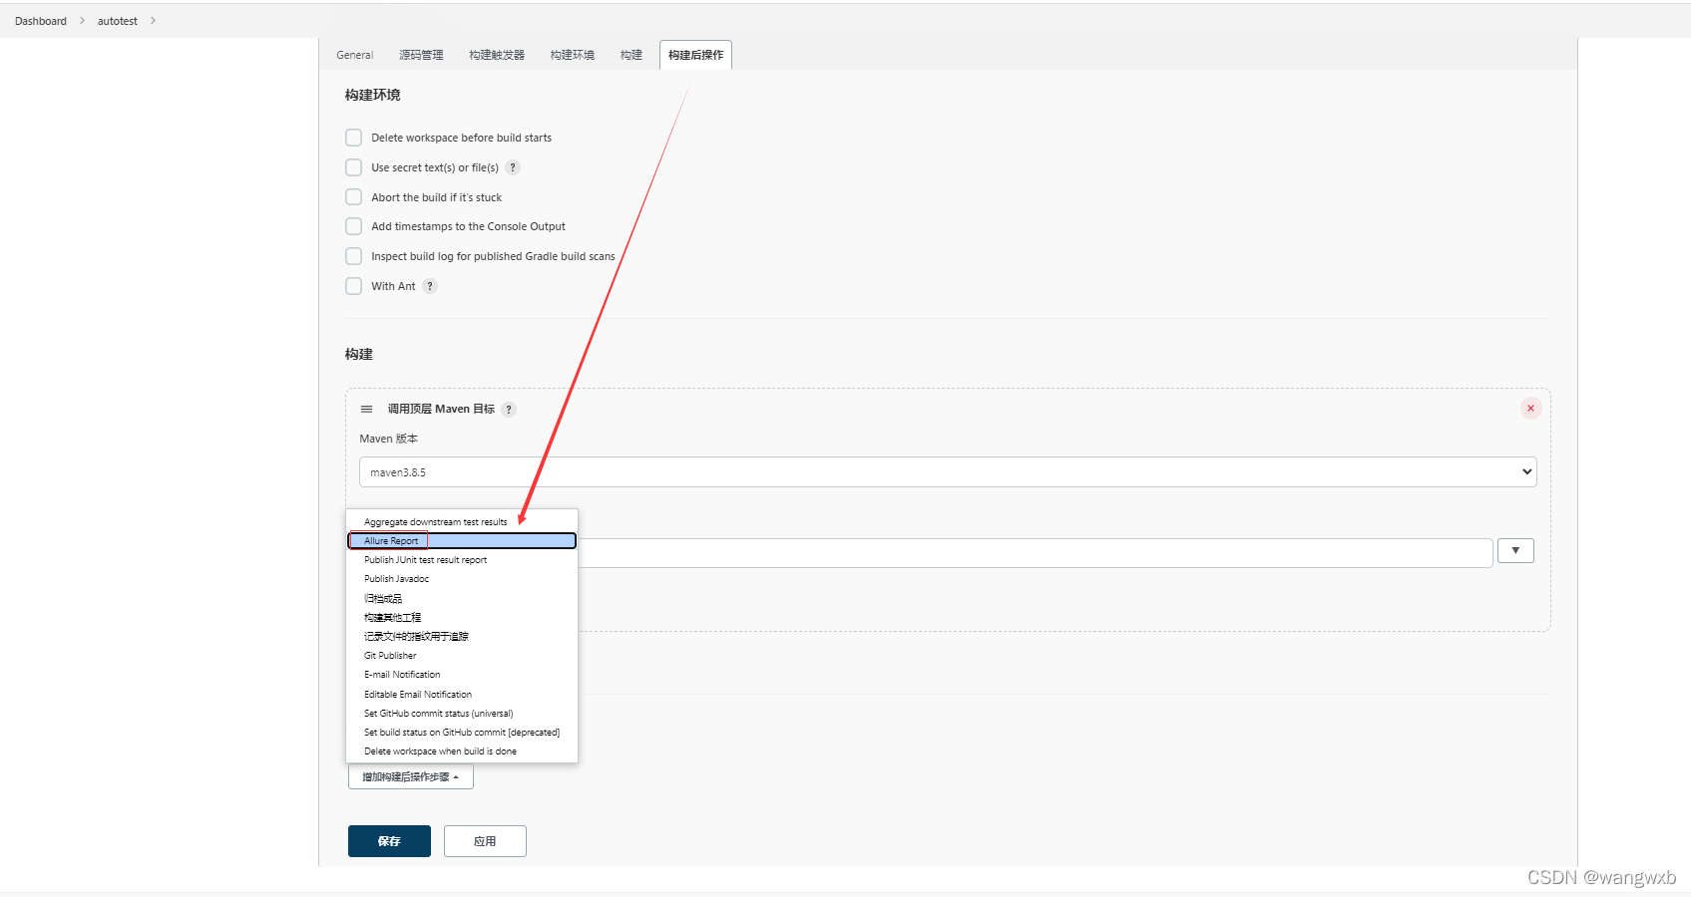Image resolution: width=1691 pixels, height=897 pixels.
Task: Select Allure Report from the list
Action: [x=462, y=541]
